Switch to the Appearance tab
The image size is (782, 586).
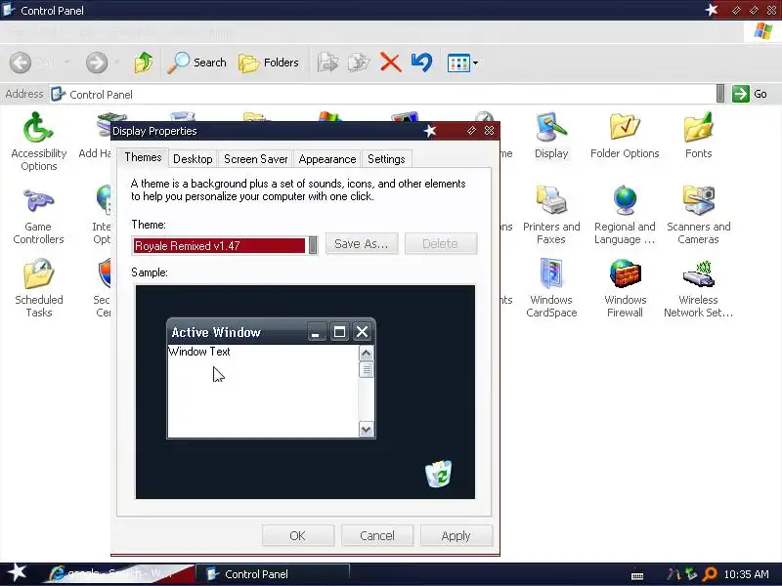327,159
